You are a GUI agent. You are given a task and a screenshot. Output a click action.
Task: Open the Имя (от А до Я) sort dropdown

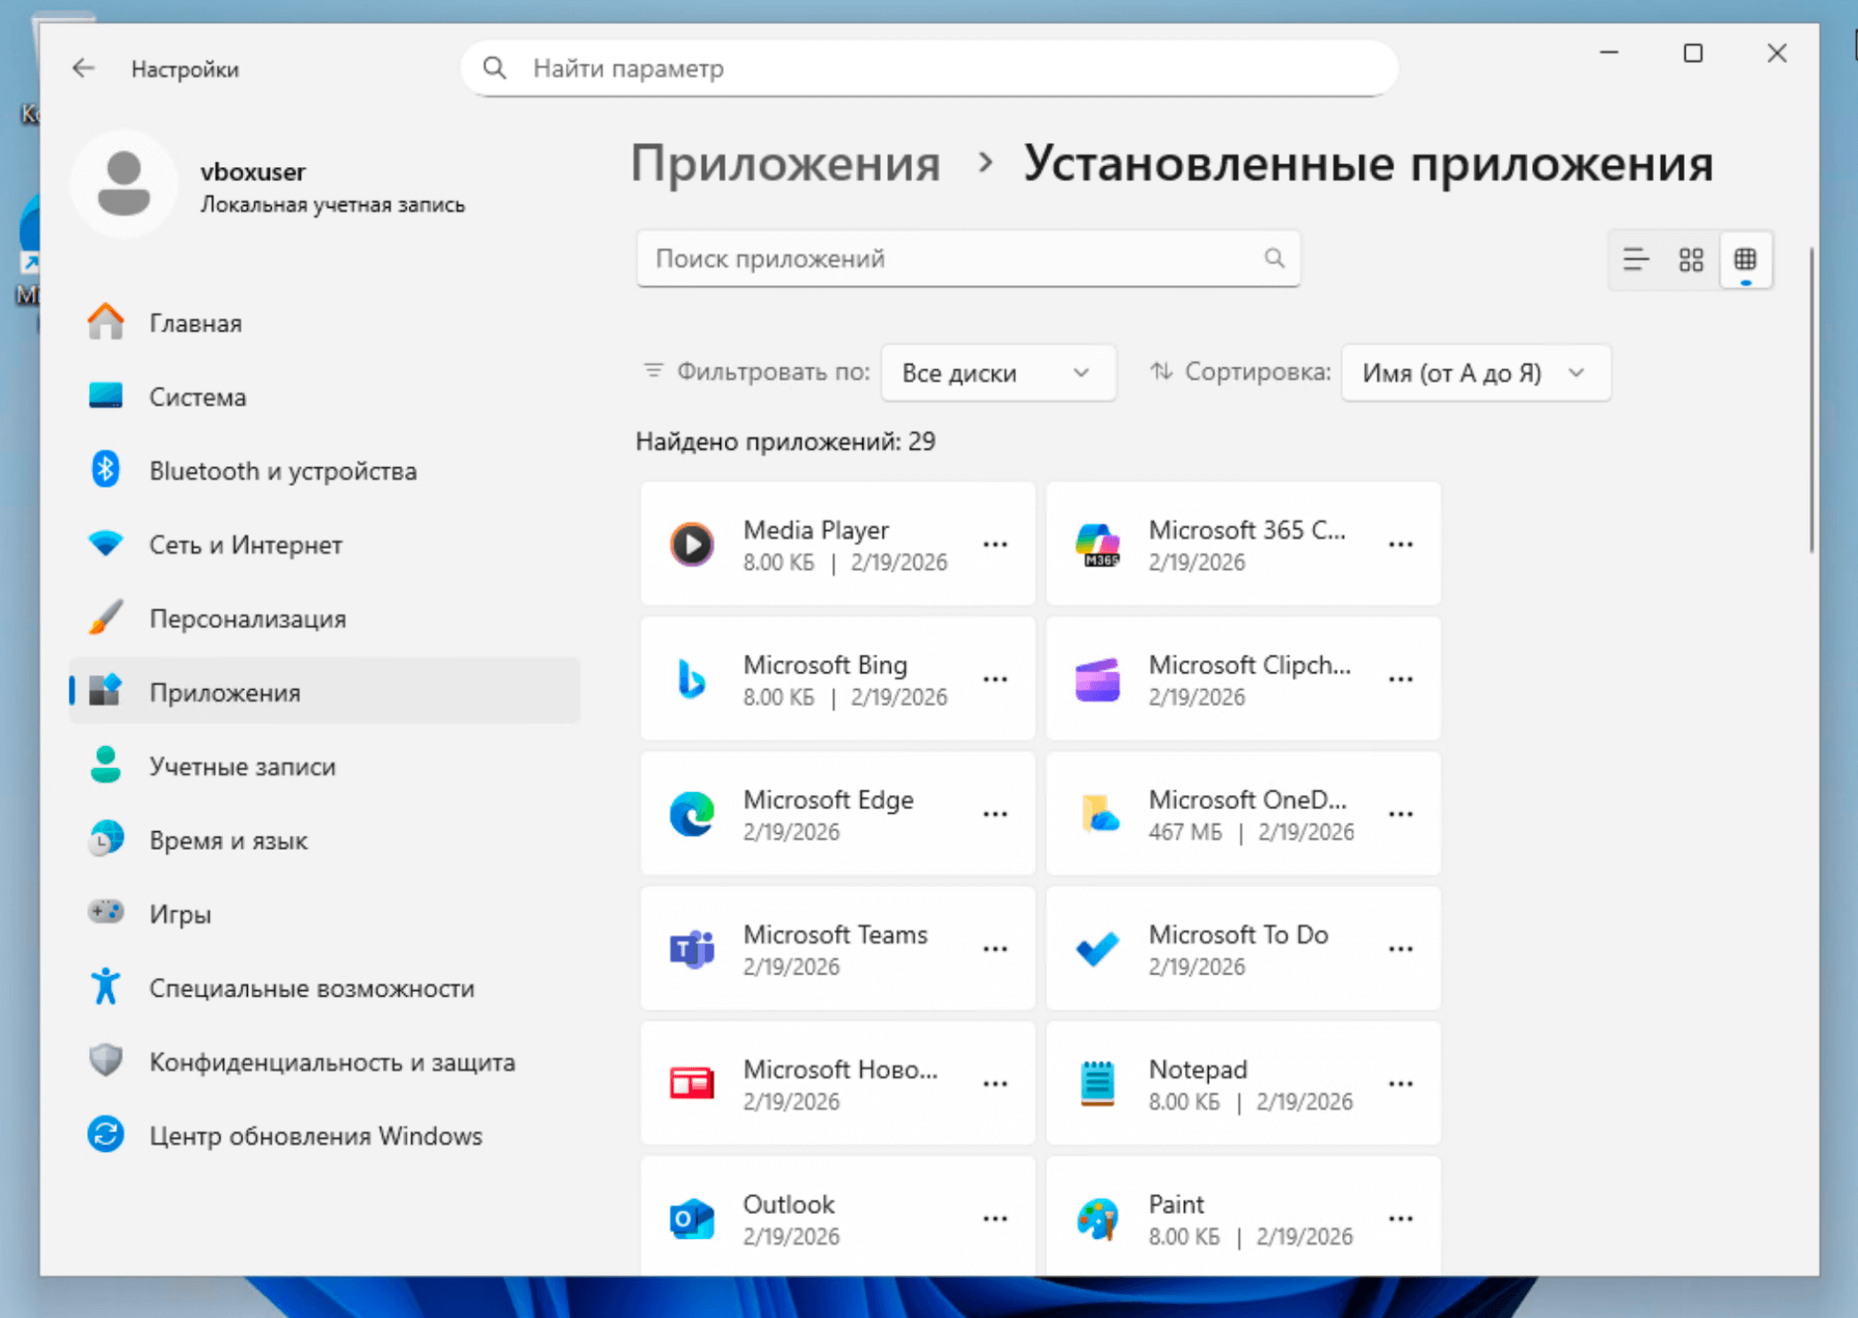pos(1474,373)
